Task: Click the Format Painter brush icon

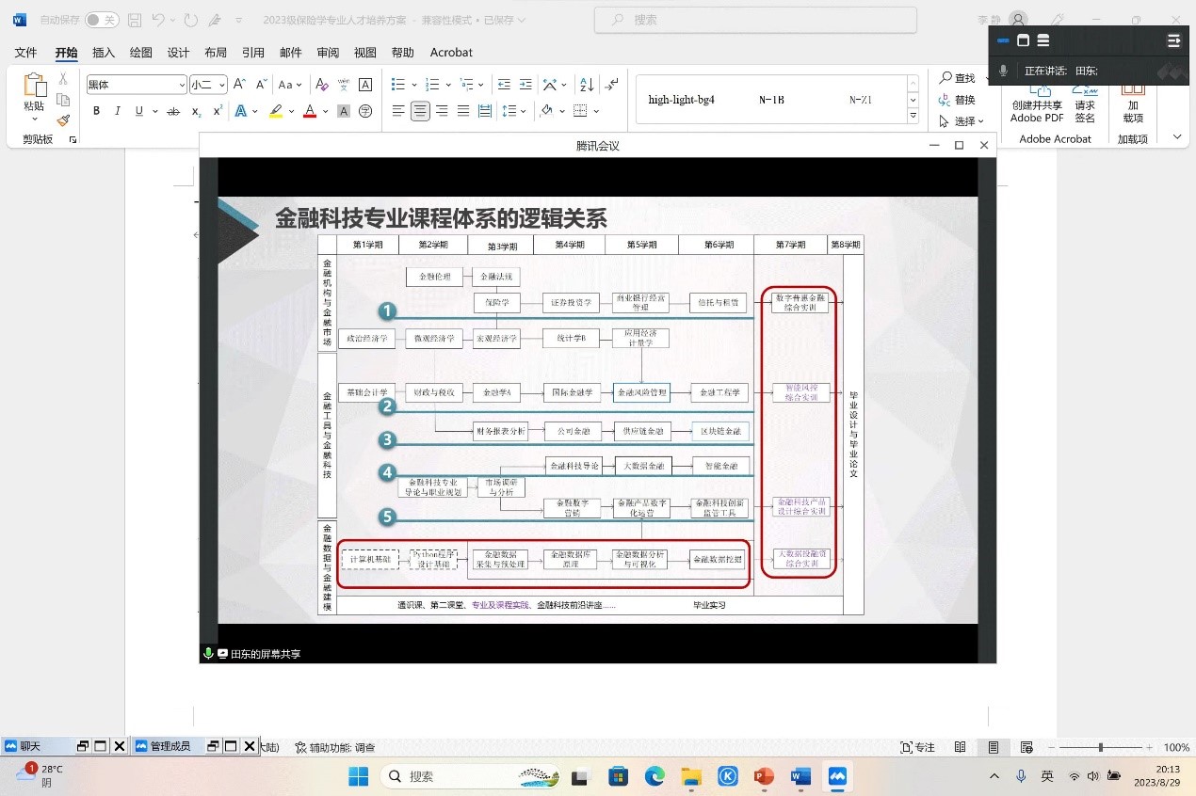Action: pyautogui.click(x=63, y=120)
